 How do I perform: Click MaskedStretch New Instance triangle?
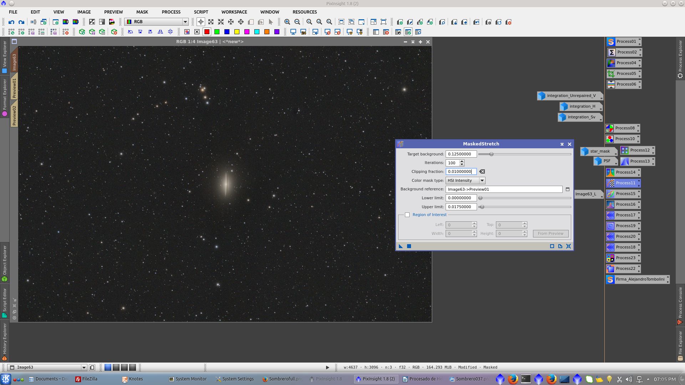(x=401, y=246)
